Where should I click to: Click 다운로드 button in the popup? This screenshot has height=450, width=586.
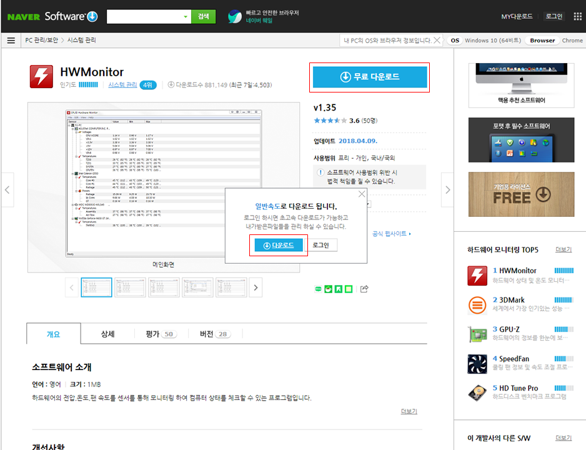tap(279, 245)
